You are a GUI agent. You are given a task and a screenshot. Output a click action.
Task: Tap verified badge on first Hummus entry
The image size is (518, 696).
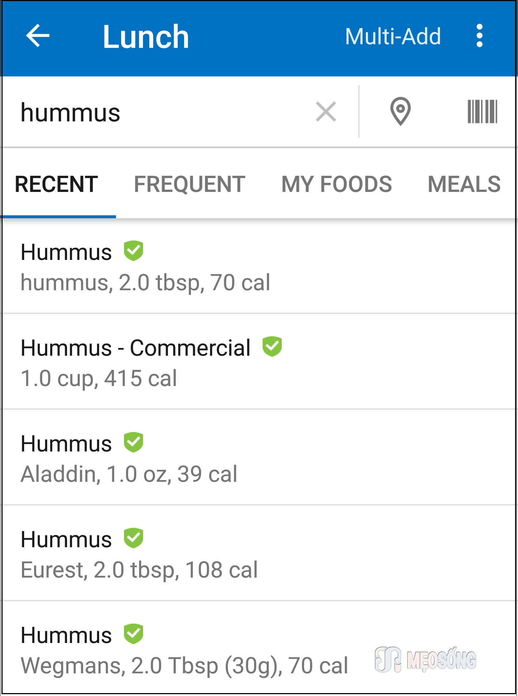134,251
